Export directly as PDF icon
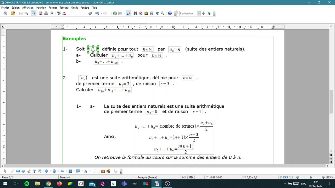 pyautogui.click(x=41, y=13)
